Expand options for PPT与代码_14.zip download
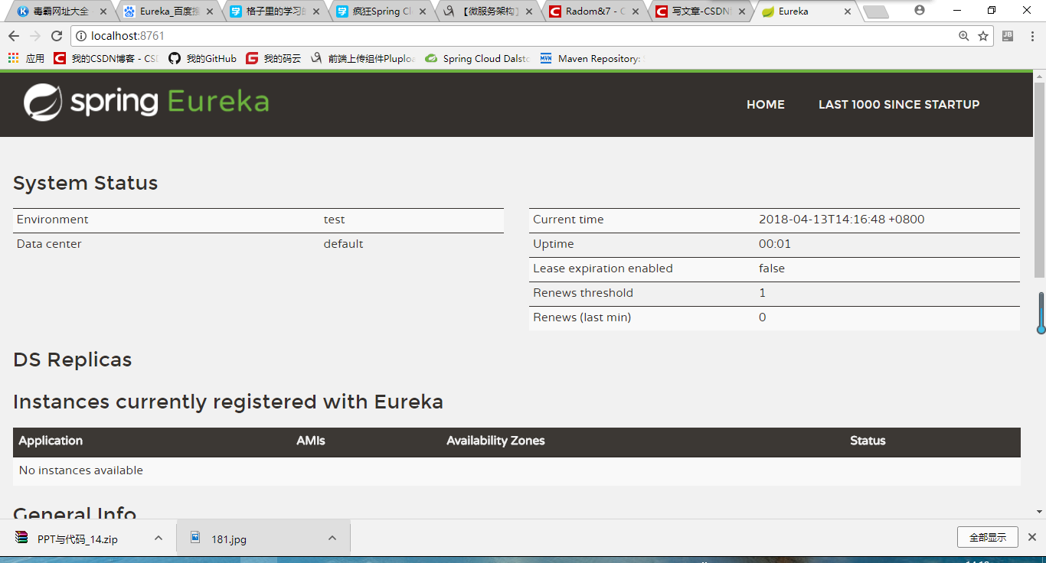Screen dimensions: 1046x563 pyautogui.click(x=158, y=539)
